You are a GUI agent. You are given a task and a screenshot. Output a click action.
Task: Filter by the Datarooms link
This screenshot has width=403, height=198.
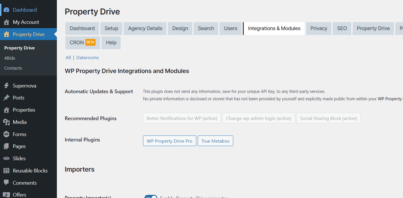[x=88, y=58]
